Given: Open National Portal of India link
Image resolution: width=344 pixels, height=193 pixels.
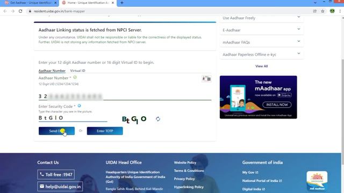Looking at the screenshot, I should click(262, 181).
